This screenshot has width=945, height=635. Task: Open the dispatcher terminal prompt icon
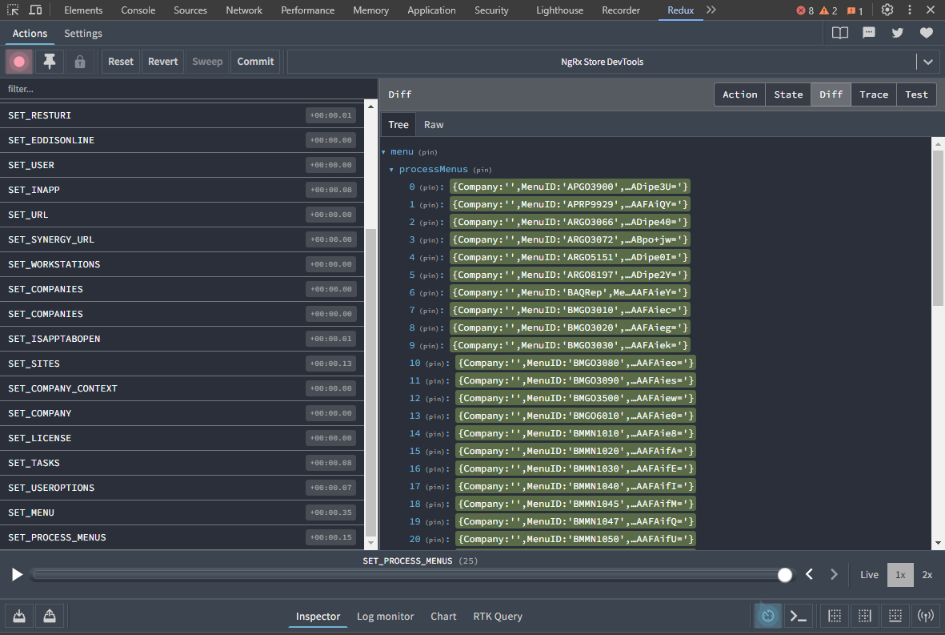coord(798,616)
